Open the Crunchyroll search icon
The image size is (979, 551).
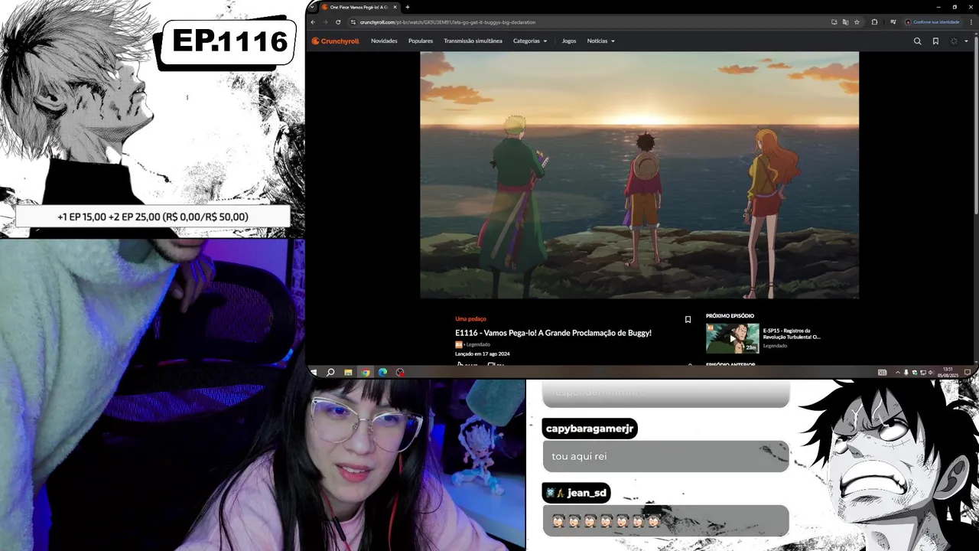[x=917, y=41]
